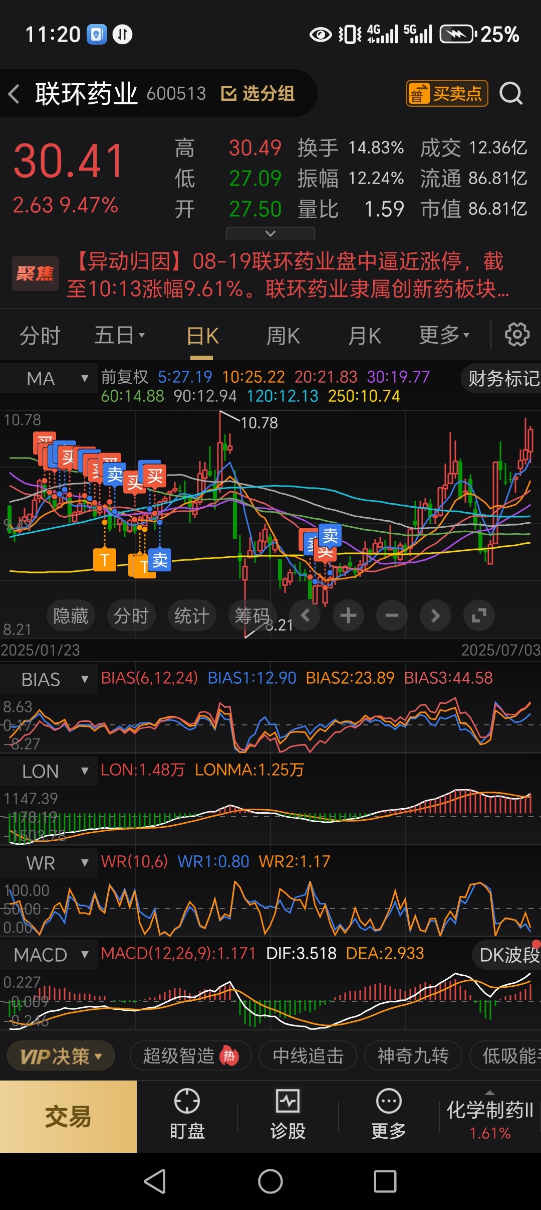The image size is (541, 1210).
Task: Switch to the 分时 tab
Action: click(40, 336)
